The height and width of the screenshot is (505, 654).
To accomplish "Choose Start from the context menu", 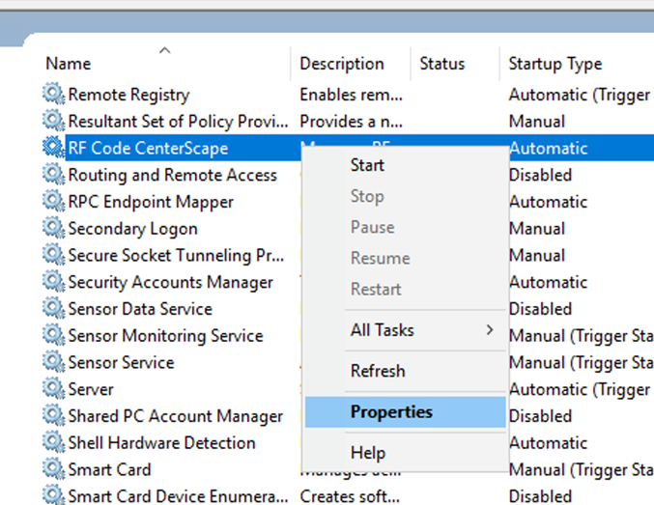I will click(x=367, y=165).
